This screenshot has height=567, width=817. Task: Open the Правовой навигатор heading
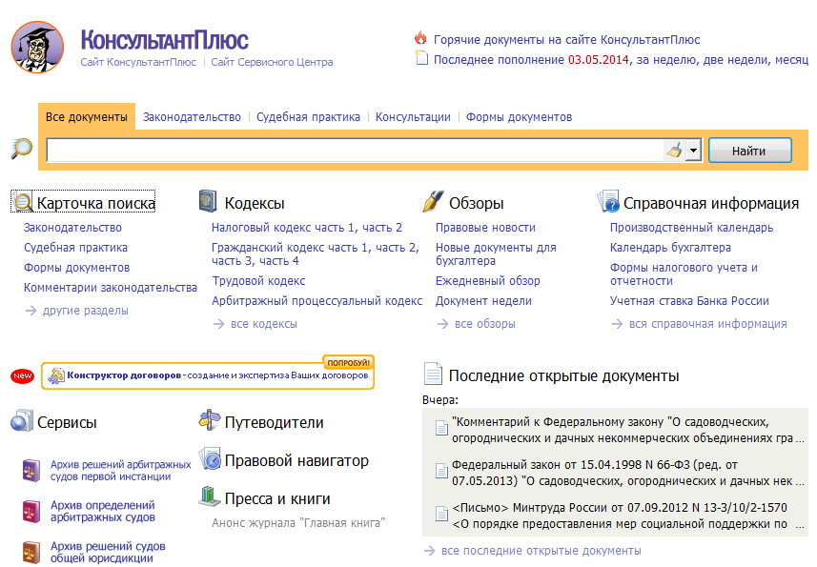click(296, 461)
